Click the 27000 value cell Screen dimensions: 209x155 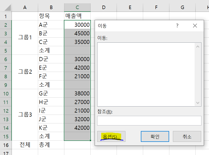tap(77, 102)
